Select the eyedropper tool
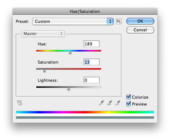Screen dimensions: 170x140 (x=101, y=103)
